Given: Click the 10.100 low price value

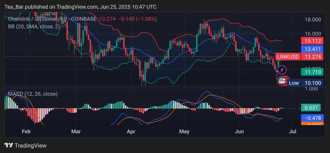Looking at the screenshot, I should 312,83.
